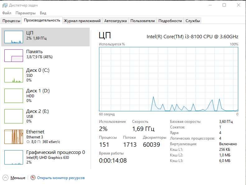246x185 pixels.
Task: Click the Resource Monitor icon at bottom
Action: (x=33, y=178)
